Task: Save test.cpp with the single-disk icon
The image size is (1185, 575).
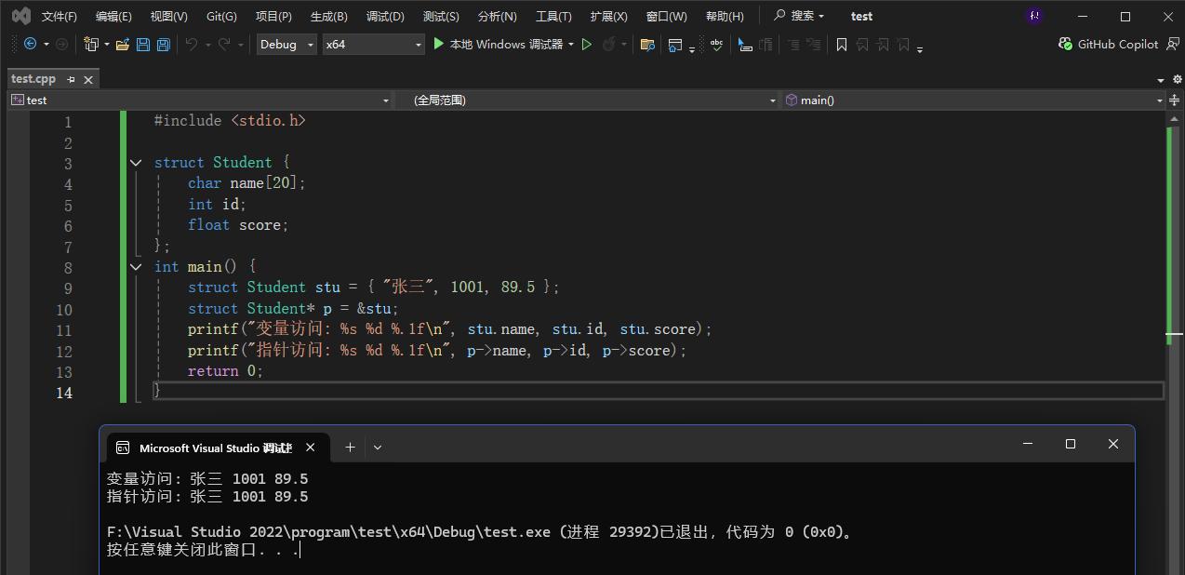Action: coord(143,44)
